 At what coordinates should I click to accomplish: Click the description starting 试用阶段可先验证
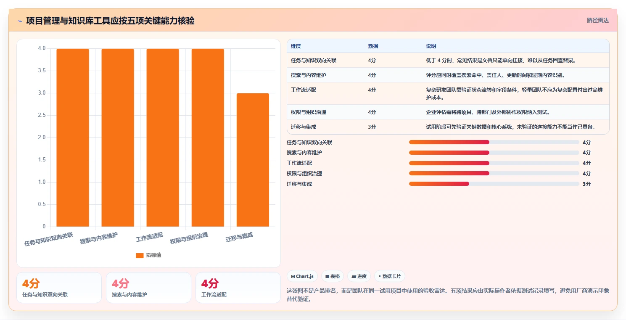(512, 127)
